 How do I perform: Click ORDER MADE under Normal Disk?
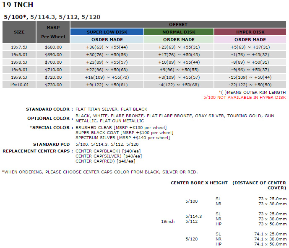click(179, 40)
